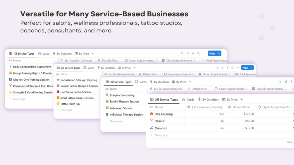Add a new view with plus in the salon window
294x165 pixels.
point(242,100)
